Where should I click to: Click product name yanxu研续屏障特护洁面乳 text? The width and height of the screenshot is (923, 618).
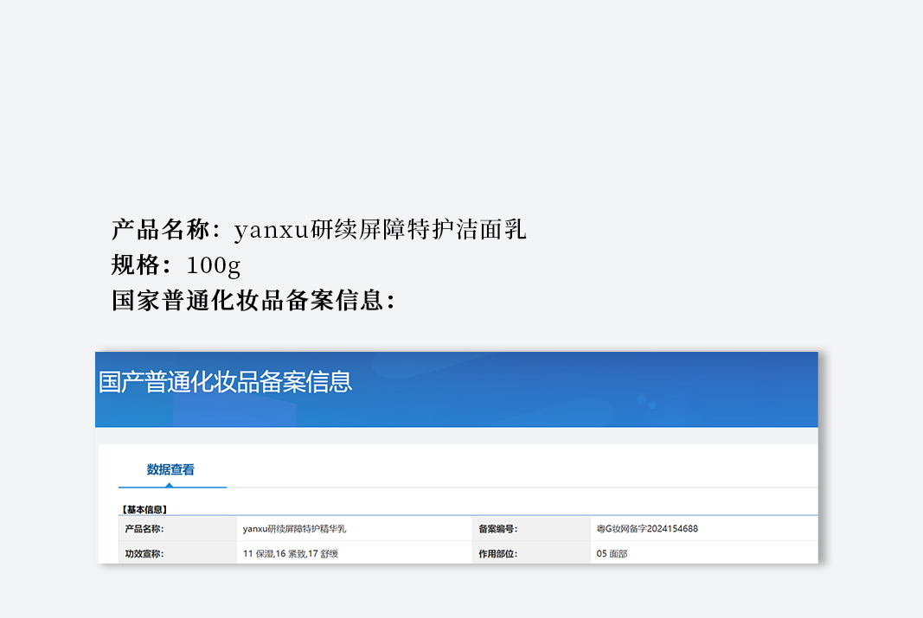tap(380, 230)
